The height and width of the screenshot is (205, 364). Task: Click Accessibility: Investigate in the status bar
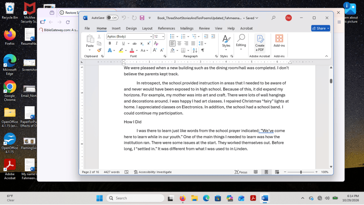[x=153, y=172]
